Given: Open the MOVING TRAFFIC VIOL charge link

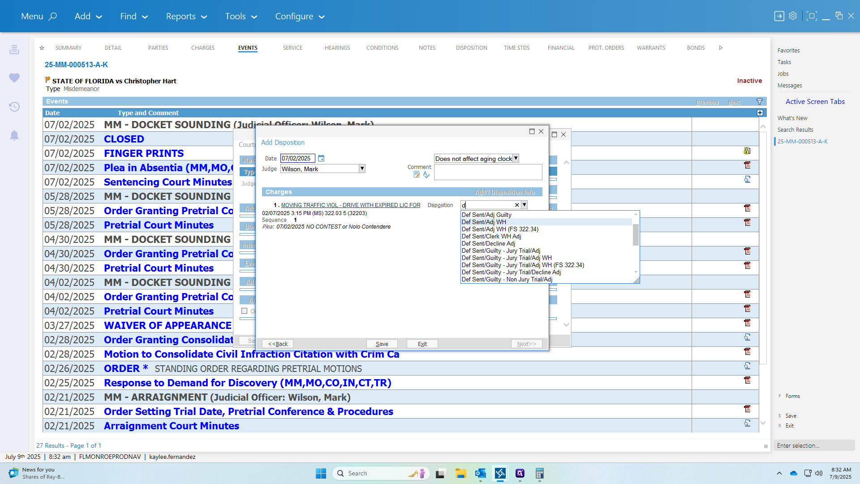Looking at the screenshot, I should pyautogui.click(x=351, y=205).
